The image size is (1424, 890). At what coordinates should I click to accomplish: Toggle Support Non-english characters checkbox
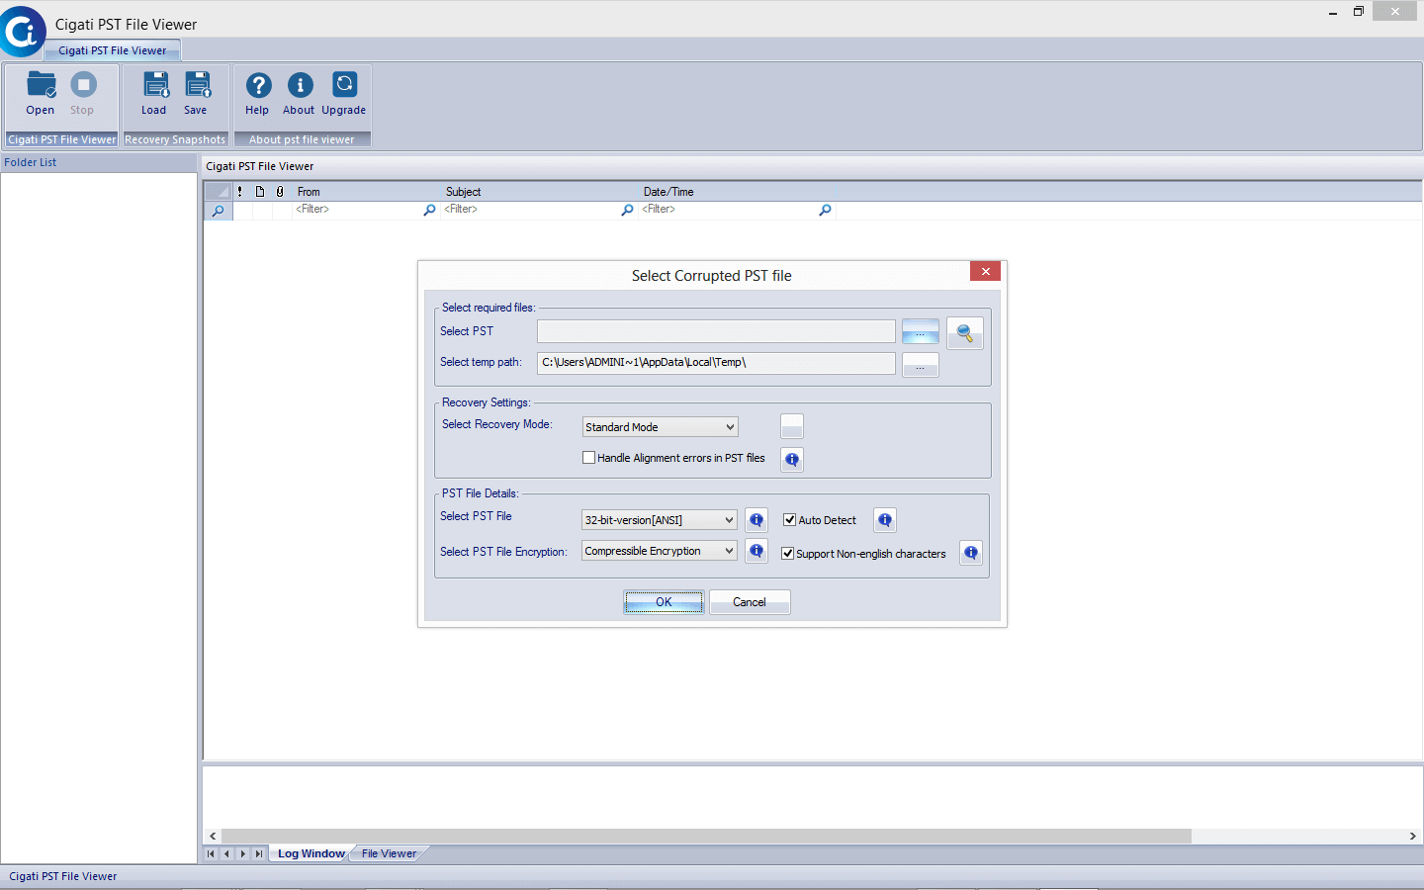788,554
